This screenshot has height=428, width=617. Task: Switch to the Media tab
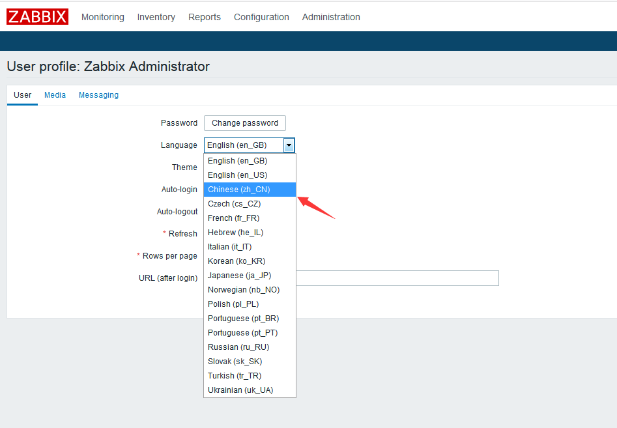(x=55, y=95)
